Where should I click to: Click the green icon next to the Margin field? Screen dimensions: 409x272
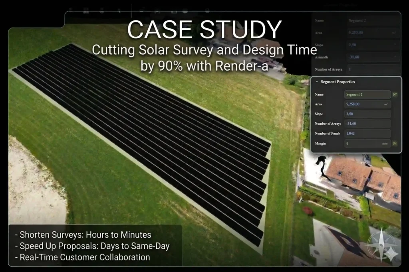[x=395, y=143]
